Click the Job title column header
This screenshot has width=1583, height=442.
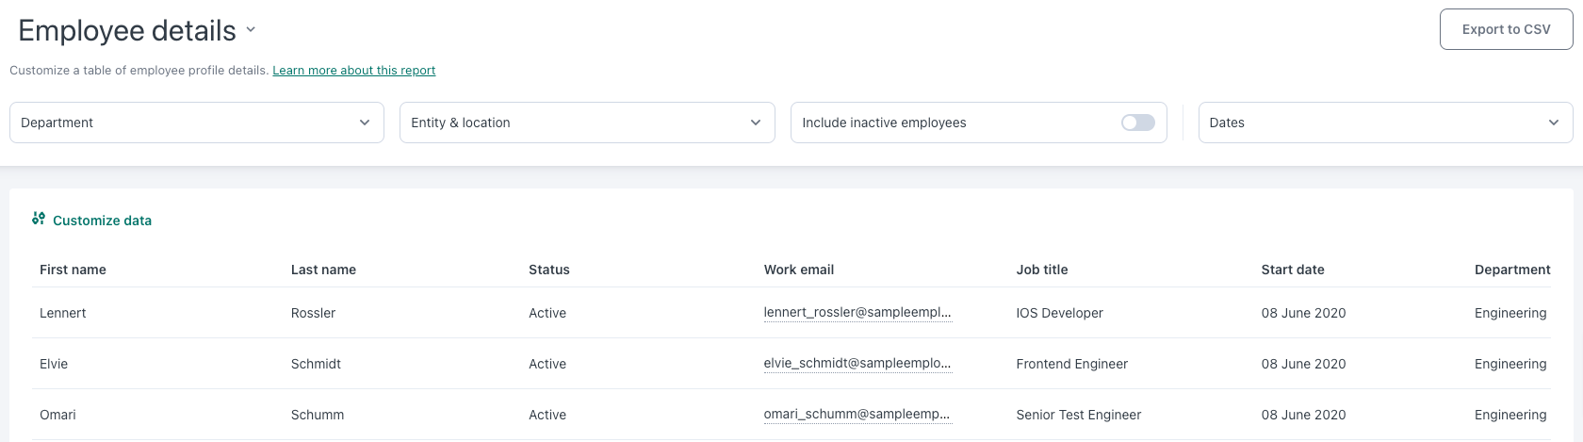pos(1042,270)
